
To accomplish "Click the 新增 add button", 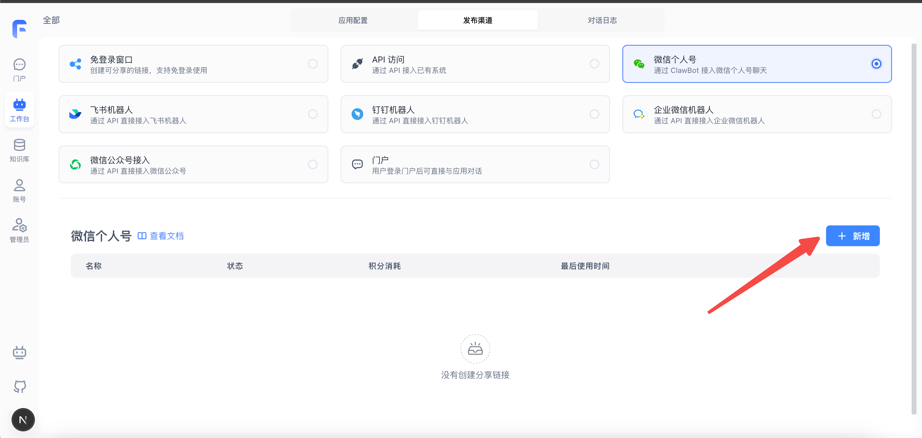I will (853, 236).
